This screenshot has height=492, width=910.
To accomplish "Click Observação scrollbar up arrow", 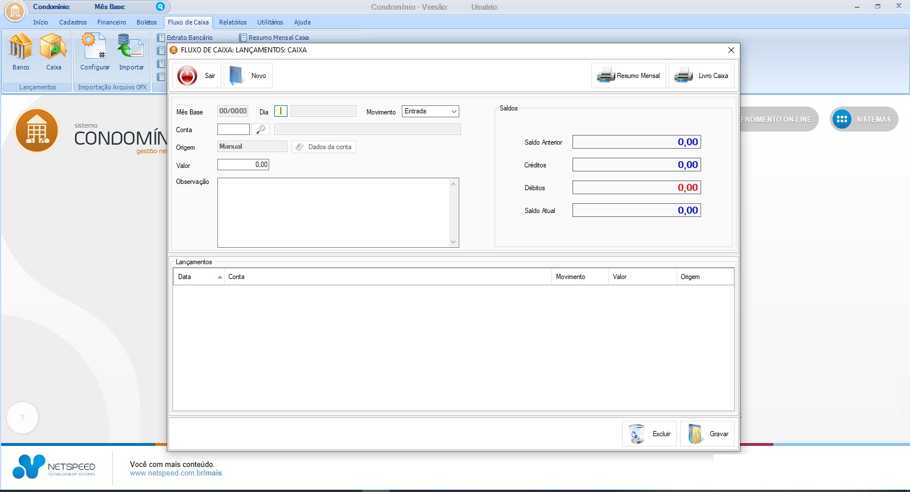I will coord(454,183).
